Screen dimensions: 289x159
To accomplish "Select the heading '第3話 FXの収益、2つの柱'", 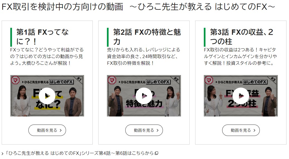I will pos(242,37).
